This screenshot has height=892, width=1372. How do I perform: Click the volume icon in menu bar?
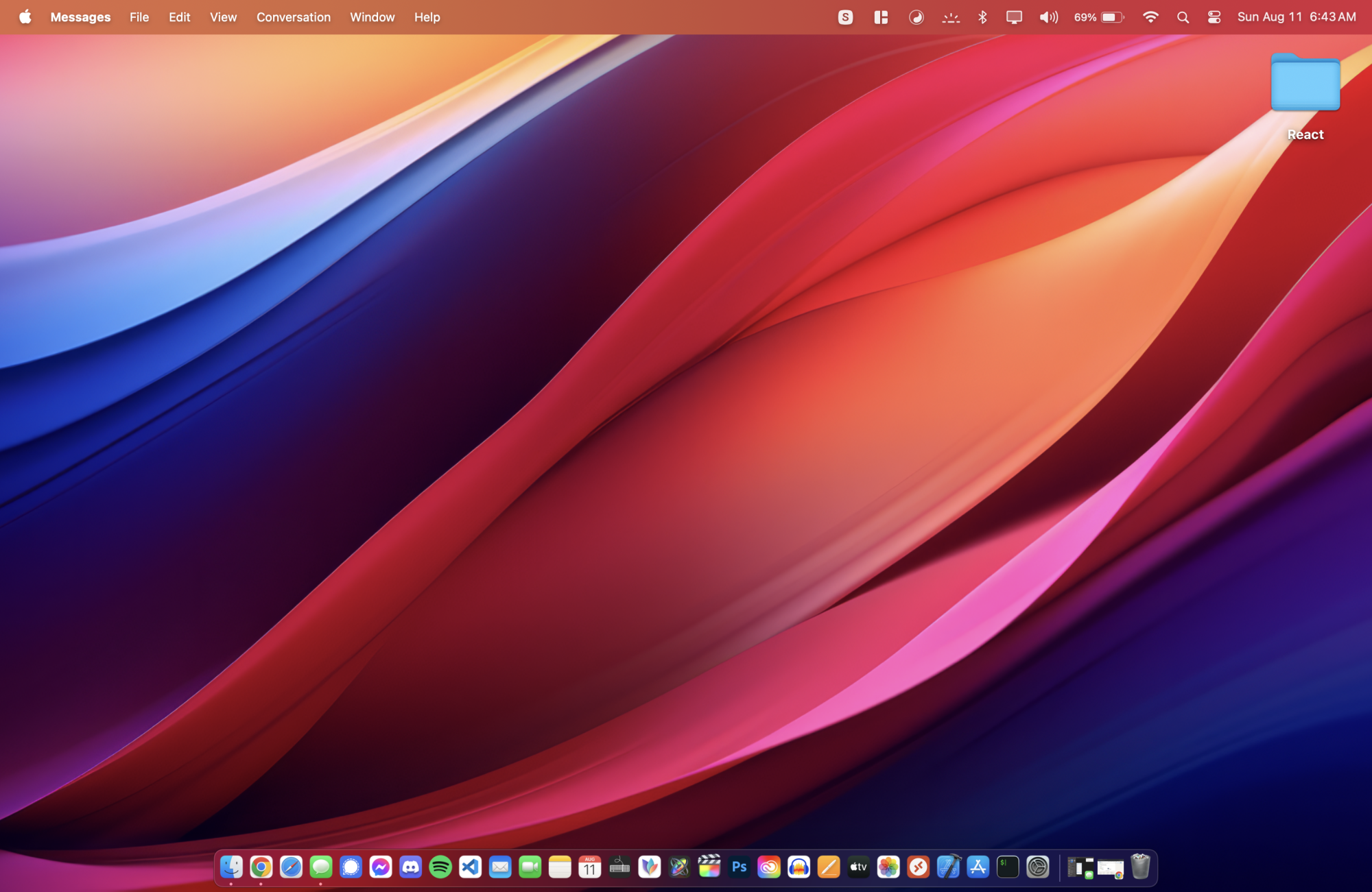pyautogui.click(x=1048, y=17)
